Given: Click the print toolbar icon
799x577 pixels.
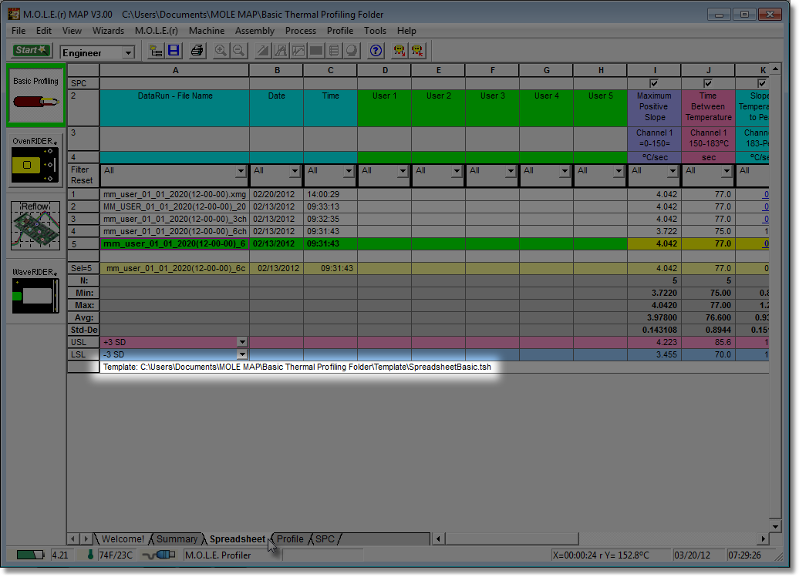Looking at the screenshot, I should coord(197,50).
